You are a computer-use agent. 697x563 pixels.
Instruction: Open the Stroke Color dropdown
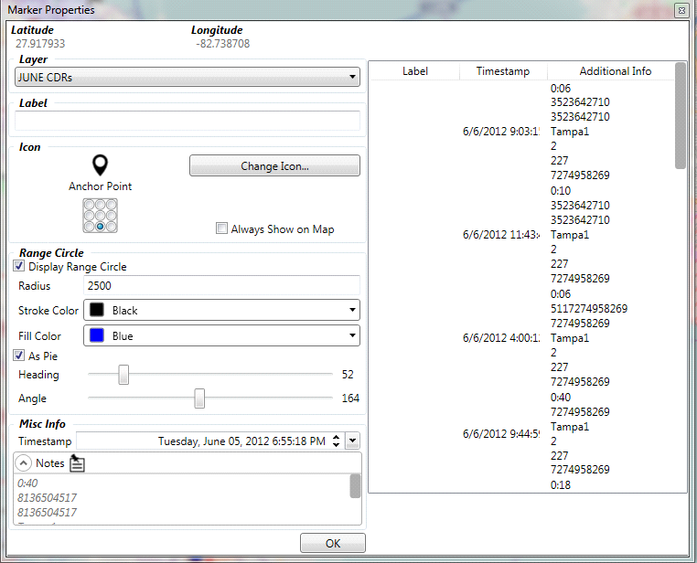click(x=220, y=311)
